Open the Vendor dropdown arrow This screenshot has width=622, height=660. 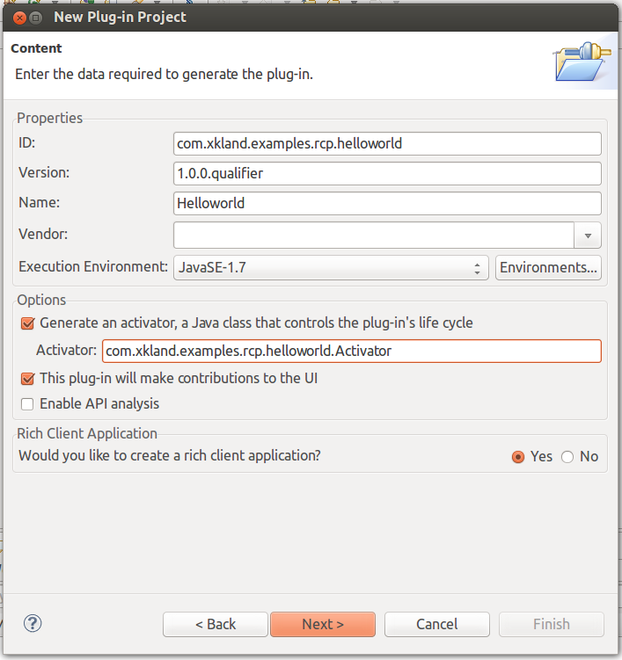click(588, 236)
